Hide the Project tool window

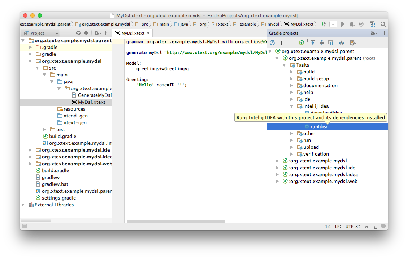click(107, 33)
